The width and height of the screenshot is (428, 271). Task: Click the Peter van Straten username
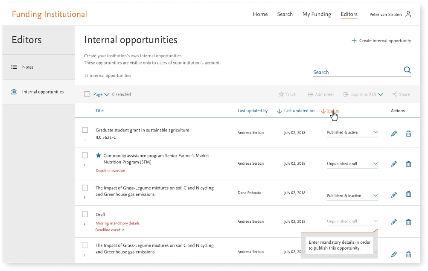tap(385, 15)
